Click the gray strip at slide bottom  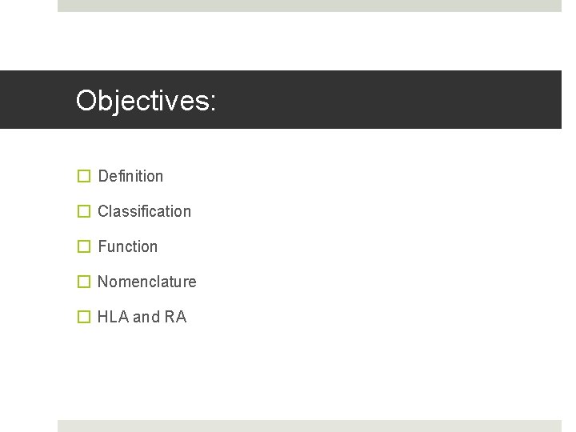click(x=309, y=426)
